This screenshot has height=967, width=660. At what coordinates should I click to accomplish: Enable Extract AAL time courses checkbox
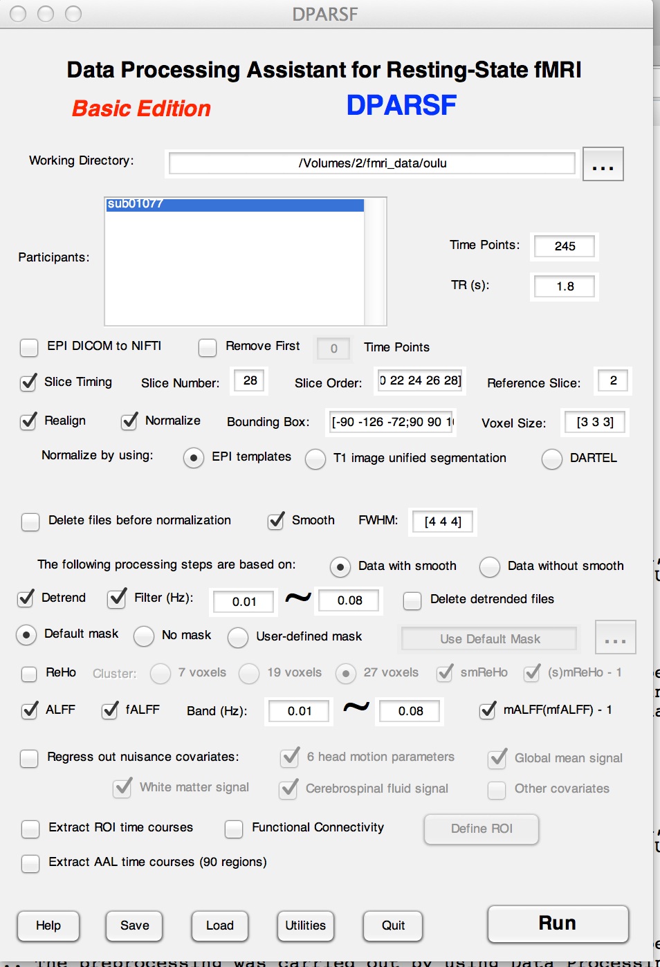click(30, 863)
